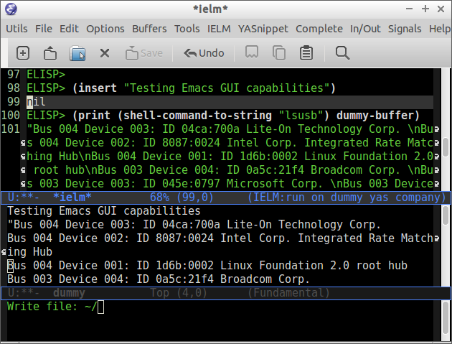Open the File menu
The image size is (452, 344).
(x=44, y=29)
